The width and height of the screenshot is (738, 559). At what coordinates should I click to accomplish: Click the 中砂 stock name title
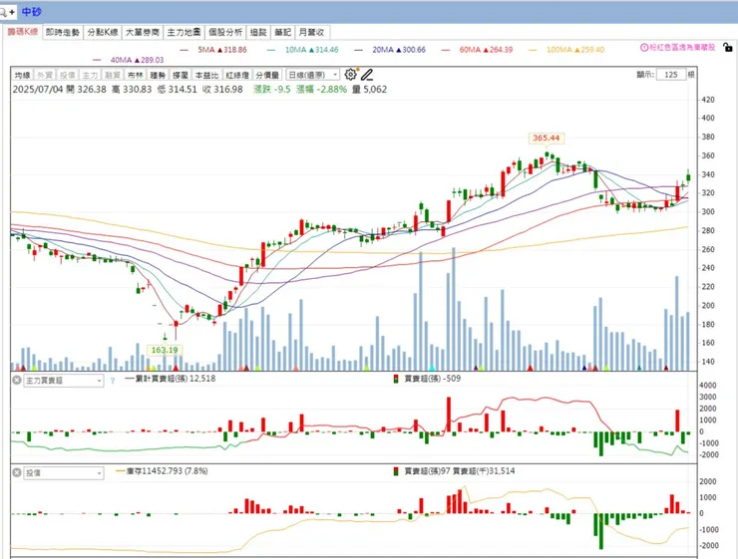pyautogui.click(x=32, y=12)
